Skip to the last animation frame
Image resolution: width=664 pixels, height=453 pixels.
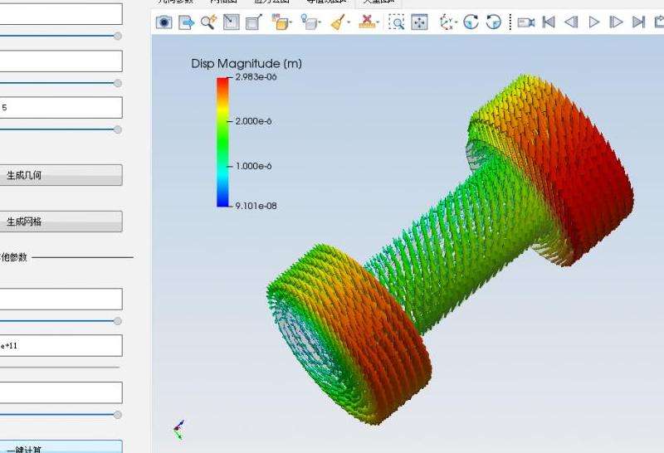[x=638, y=22]
